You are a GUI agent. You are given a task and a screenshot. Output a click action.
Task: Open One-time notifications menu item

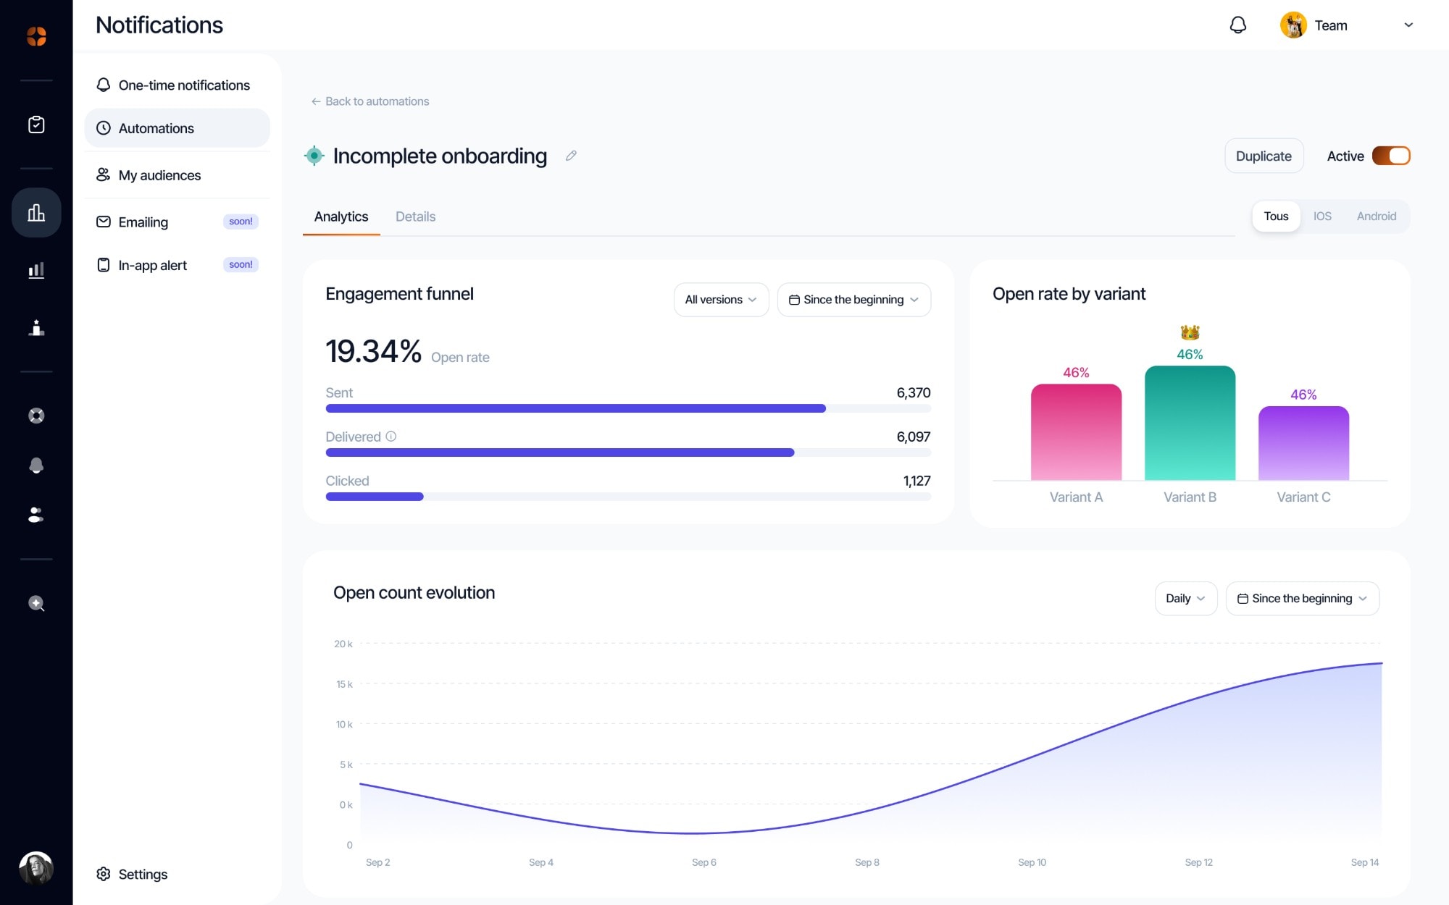(177, 85)
